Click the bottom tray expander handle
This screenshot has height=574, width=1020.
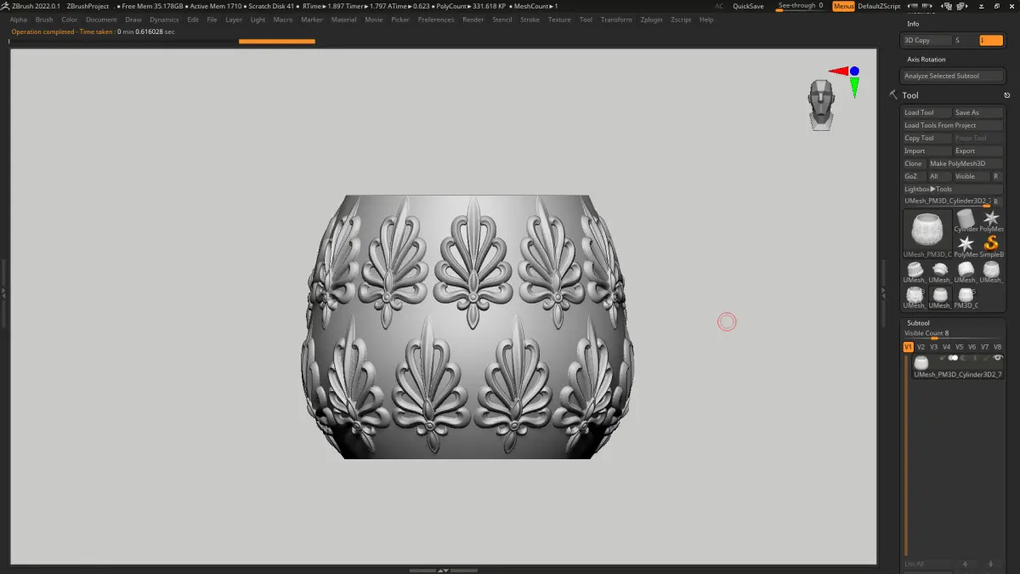click(x=444, y=570)
